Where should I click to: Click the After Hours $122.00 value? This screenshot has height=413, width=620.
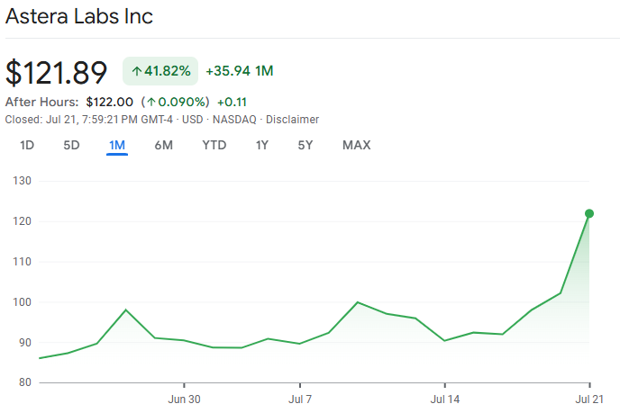[x=110, y=102]
